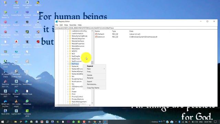Open PC Health Check desktop shortcut
Screen dimensions: 220x124
[x=5, y=73]
